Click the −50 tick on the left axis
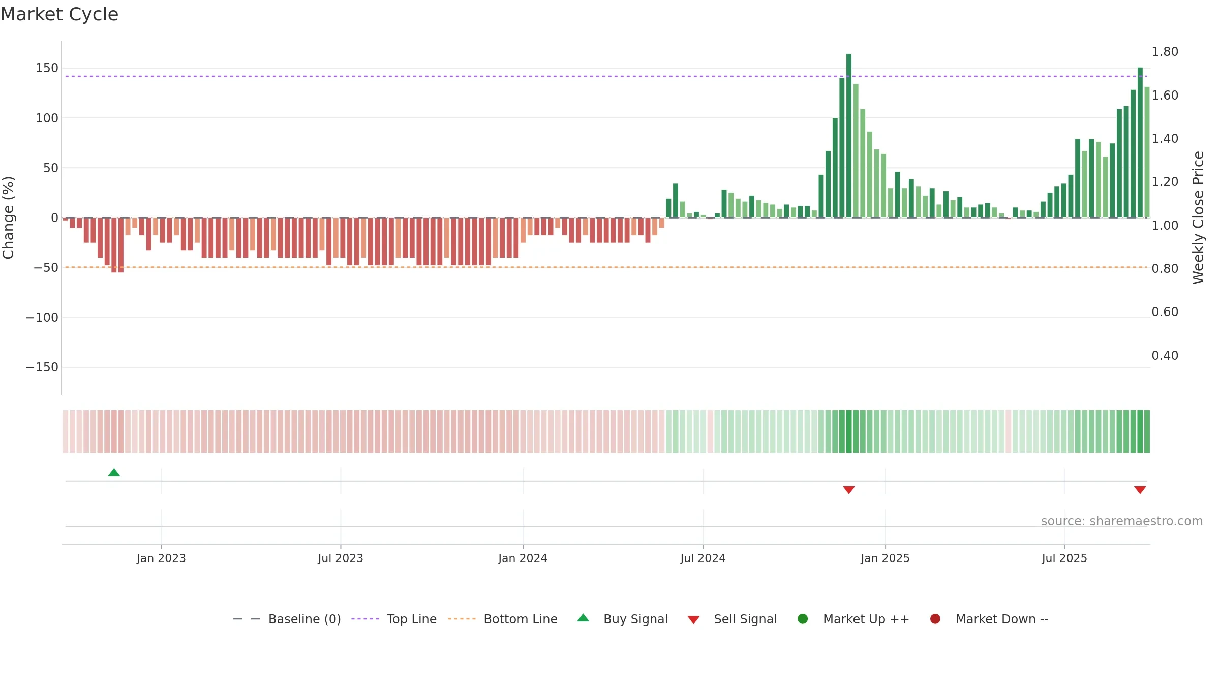The image size is (1220, 686). (x=46, y=268)
